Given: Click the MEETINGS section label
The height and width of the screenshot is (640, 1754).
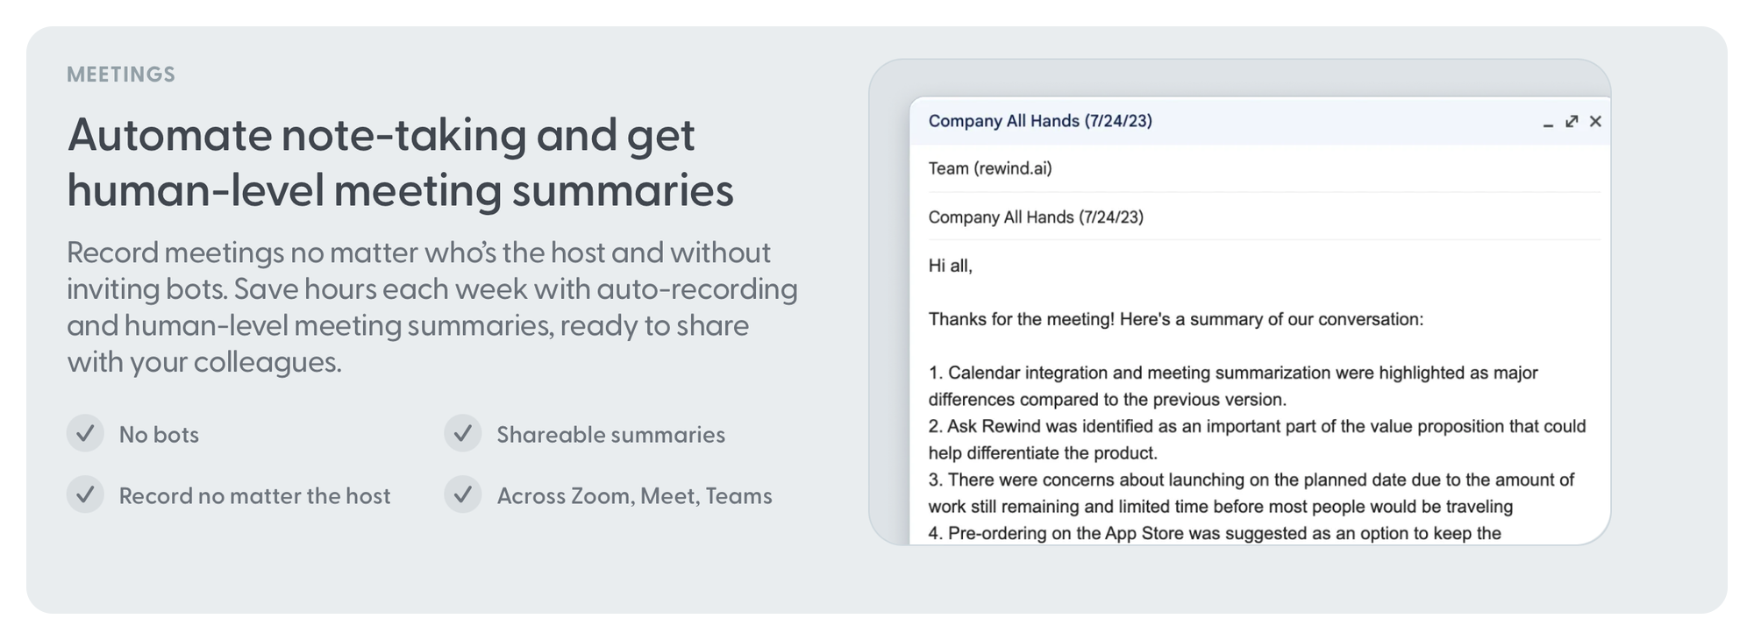Looking at the screenshot, I should coord(121,75).
